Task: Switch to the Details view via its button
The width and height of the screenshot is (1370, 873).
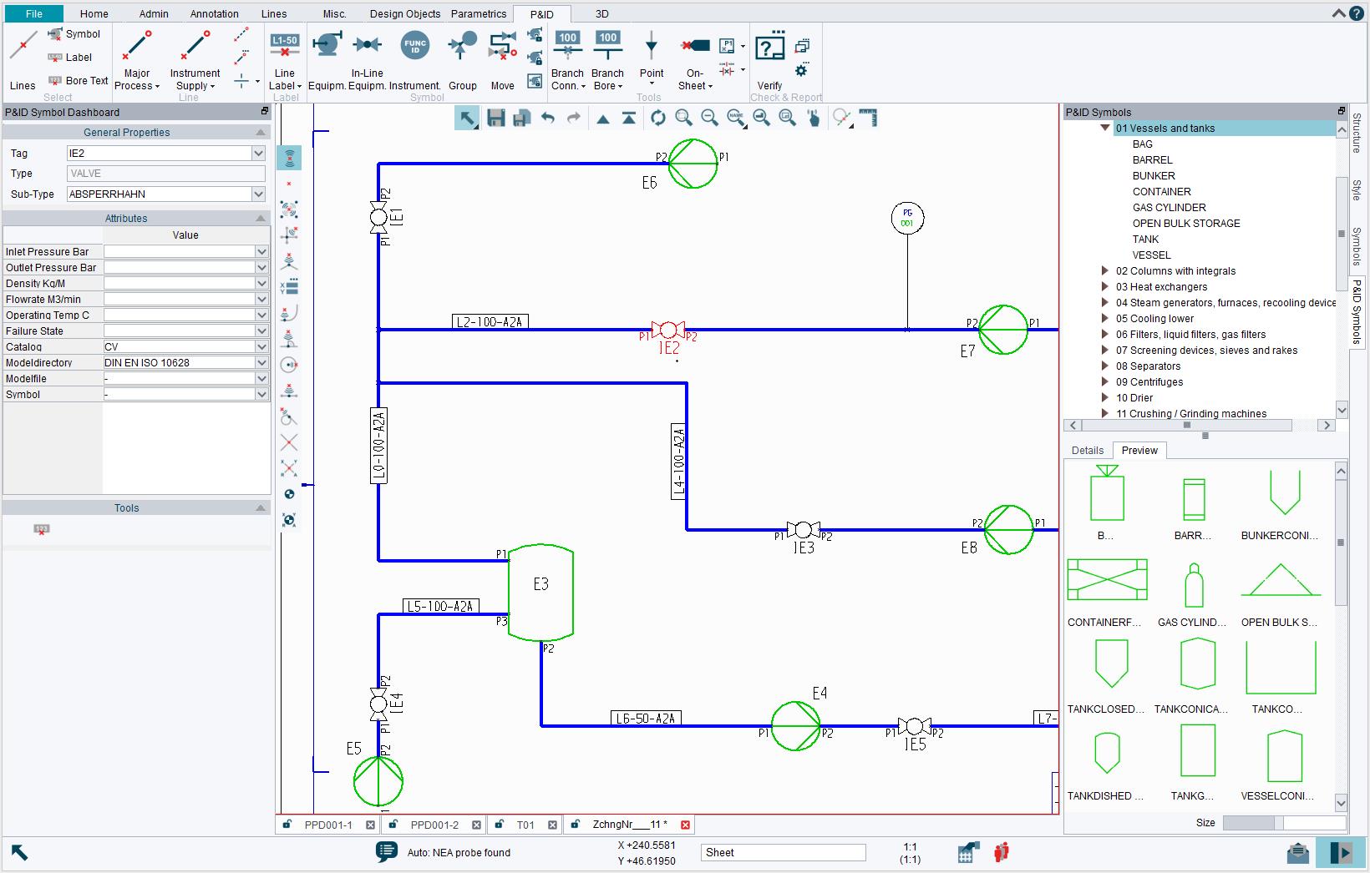Action: [x=1087, y=450]
